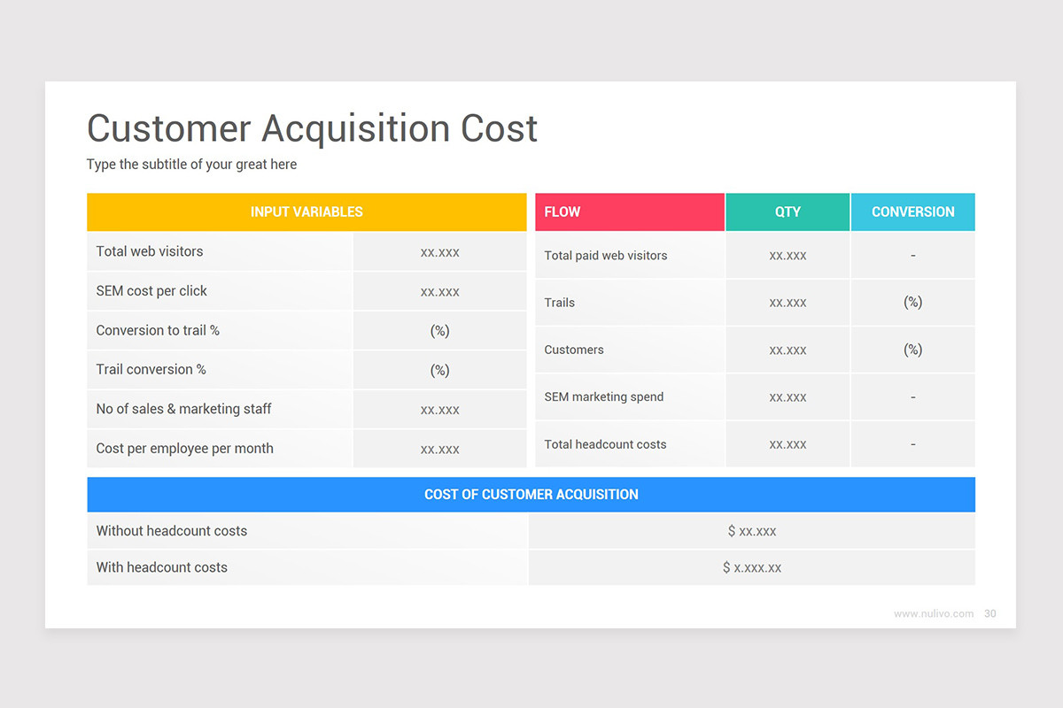Select the 'Trails' flow cell
This screenshot has width=1063, height=708.
tap(630, 303)
